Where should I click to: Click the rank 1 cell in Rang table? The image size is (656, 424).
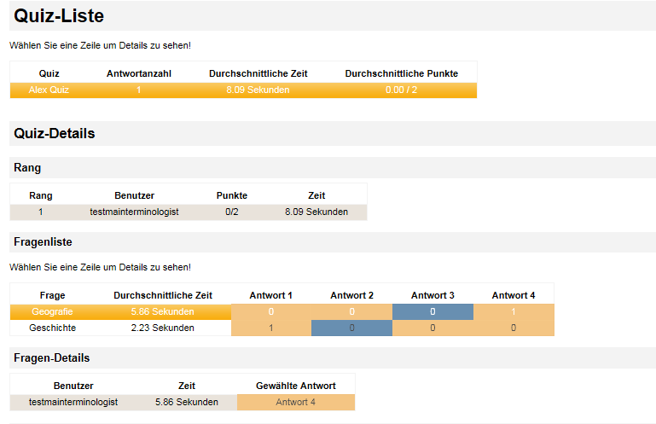pyautogui.click(x=41, y=212)
